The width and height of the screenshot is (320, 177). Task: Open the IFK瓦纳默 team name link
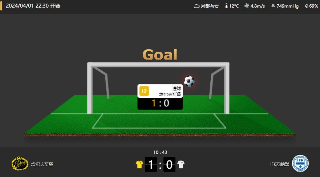pyautogui.click(x=280, y=164)
